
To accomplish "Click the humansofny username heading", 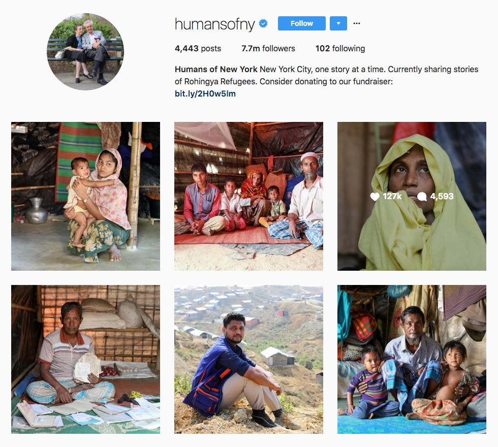I will 214,24.
